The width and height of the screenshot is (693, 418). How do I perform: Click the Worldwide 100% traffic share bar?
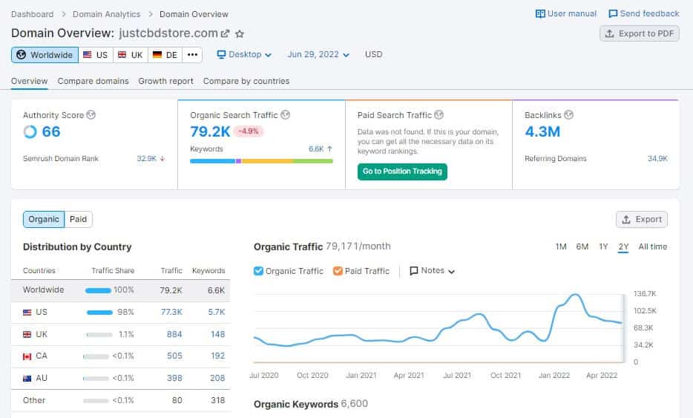pos(98,290)
